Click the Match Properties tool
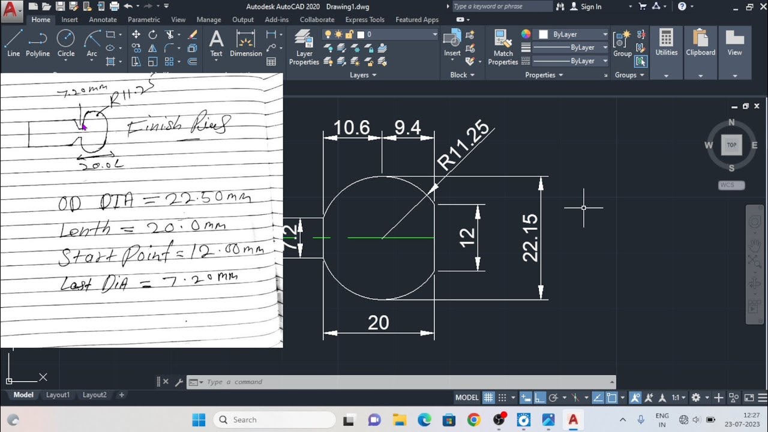 click(x=503, y=47)
